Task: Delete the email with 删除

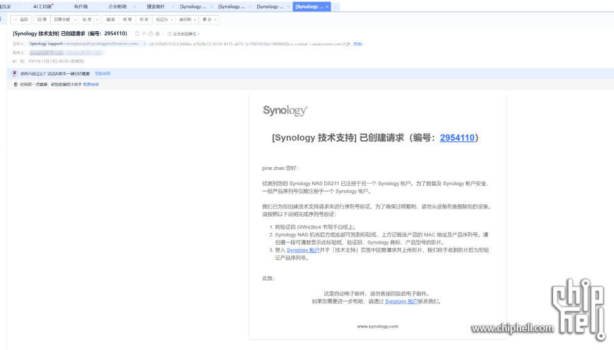Action: 111,19
